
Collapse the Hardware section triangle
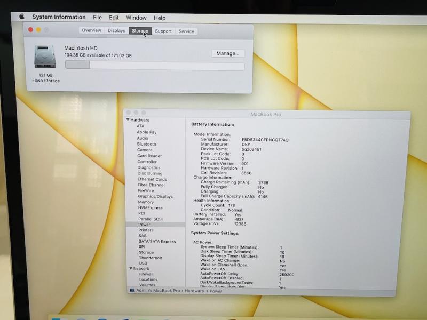coord(128,119)
